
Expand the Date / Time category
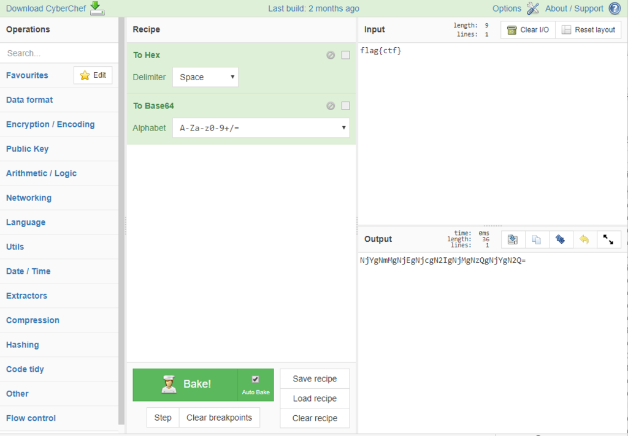click(x=59, y=271)
